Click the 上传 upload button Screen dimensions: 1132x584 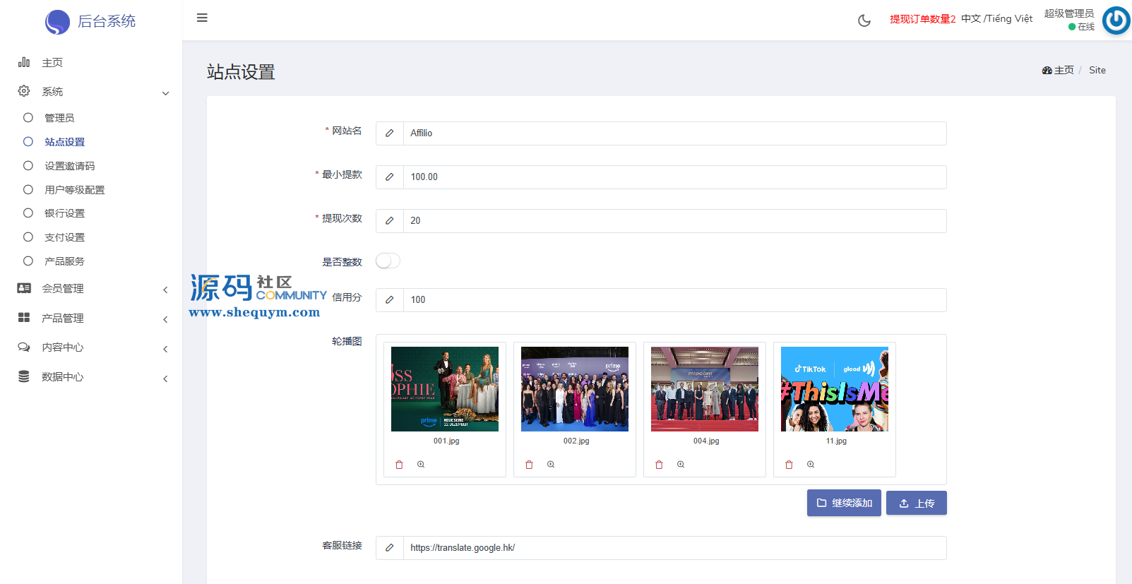click(x=917, y=503)
